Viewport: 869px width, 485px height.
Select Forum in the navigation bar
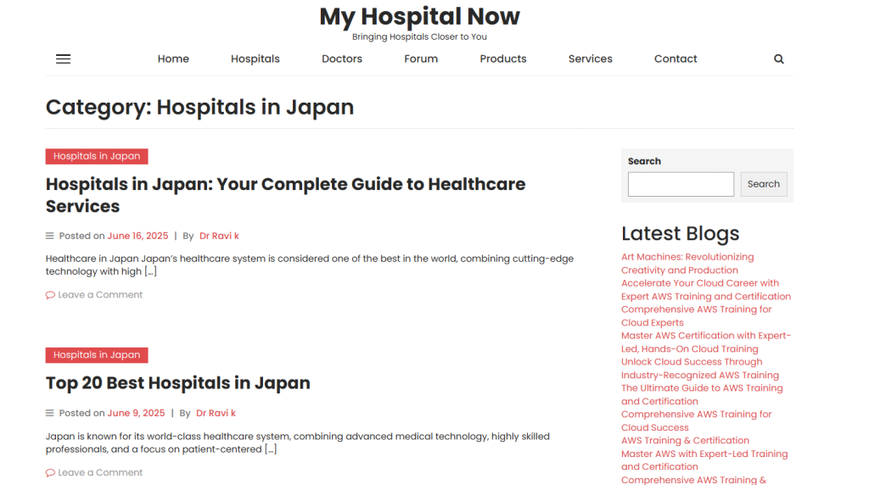(421, 59)
